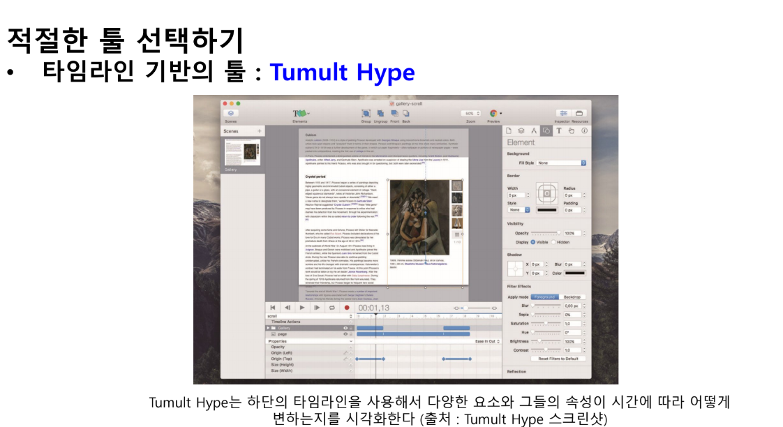This screenshot has height=427, width=783.
Task: Add keyframe for Opacity property
Action: (351, 347)
